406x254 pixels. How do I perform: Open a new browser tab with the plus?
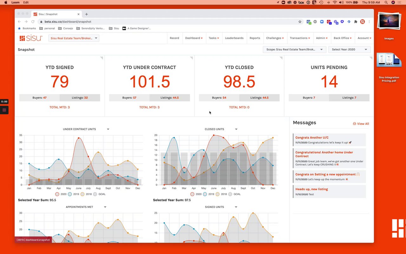point(86,14)
